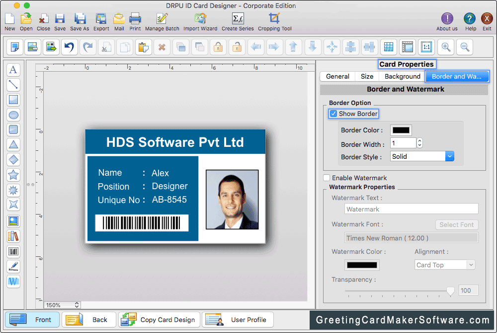Click the Help icon

coord(470,19)
